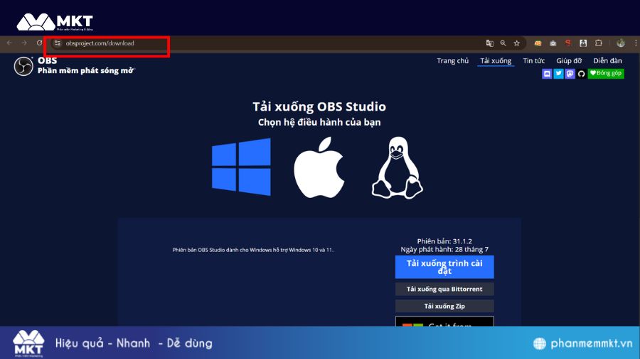
Task: Click the green Đóng góp button
Action: pyautogui.click(x=606, y=73)
